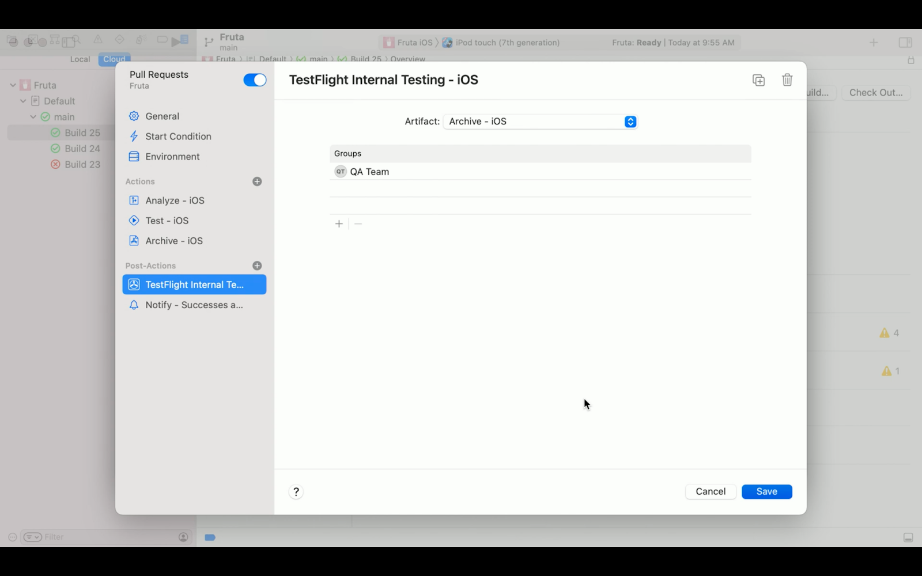This screenshot has height=576, width=922.
Task: Click the ellipsis icon beside the navigator filter
Action: coord(12,537)
